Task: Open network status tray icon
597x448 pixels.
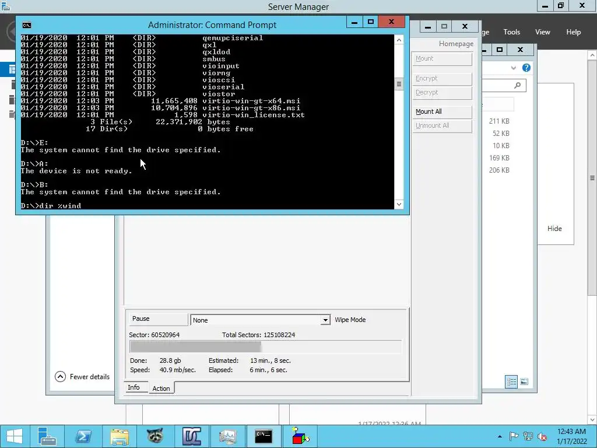Action: [528, 436]
